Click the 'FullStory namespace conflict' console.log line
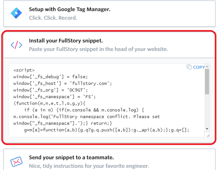Image resolution: width=217 pixels, height=170 pixels. click(x=86, y=117)
